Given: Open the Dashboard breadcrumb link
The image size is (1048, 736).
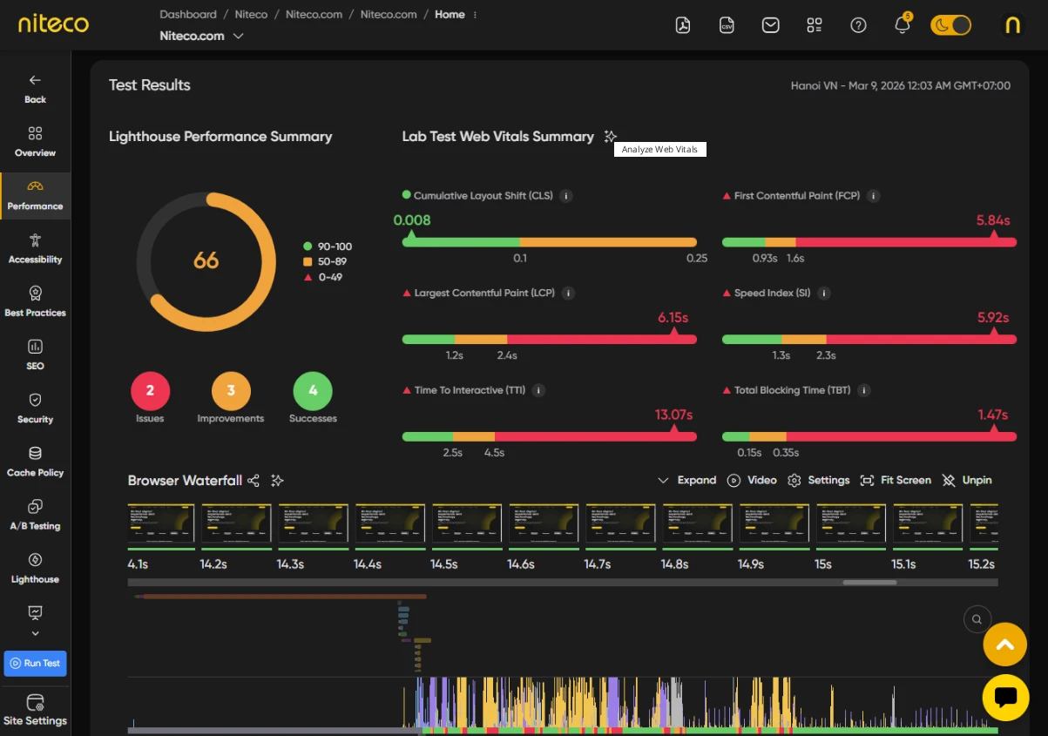Looking at the screenshot, I should click(x=188, y=15).
